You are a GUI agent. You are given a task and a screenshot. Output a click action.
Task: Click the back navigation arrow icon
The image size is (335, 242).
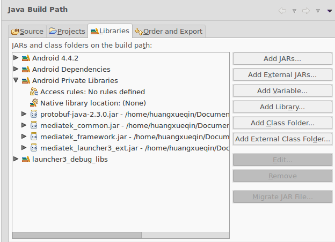(x=282, y=11)
